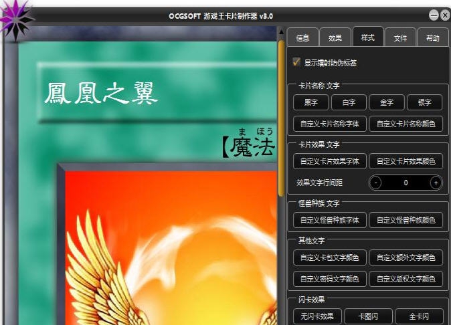Image resolution: width=451 pixels, height=325 pixels.
Task: Click the phoenix wing card artwork
Action: [x=171, y=248]
